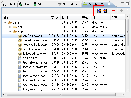Click the test_iomanip_host file icon
The image size is (131, 98).
20,76
